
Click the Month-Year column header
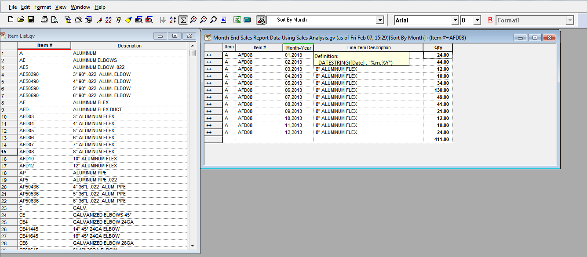[298, 47]
